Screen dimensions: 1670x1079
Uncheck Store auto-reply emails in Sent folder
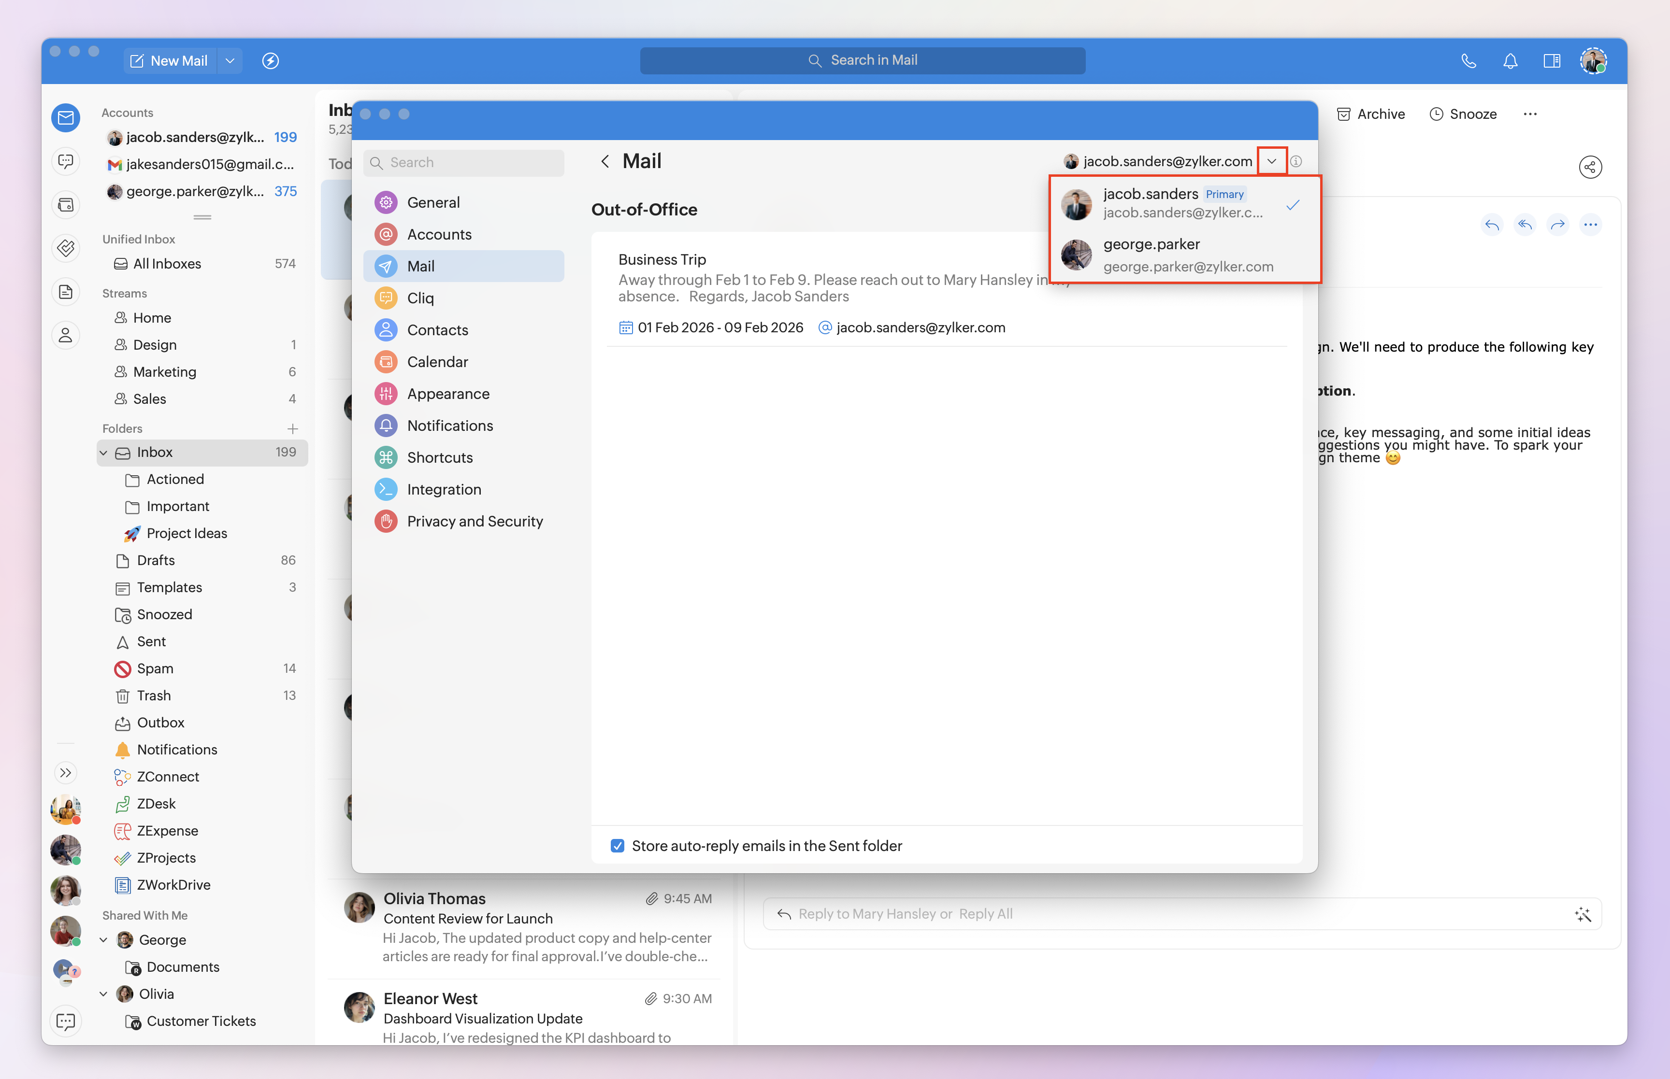click(x=618, y=846)
